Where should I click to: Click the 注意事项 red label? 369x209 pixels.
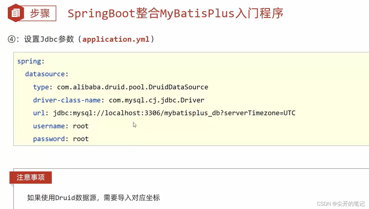point(31,178)
